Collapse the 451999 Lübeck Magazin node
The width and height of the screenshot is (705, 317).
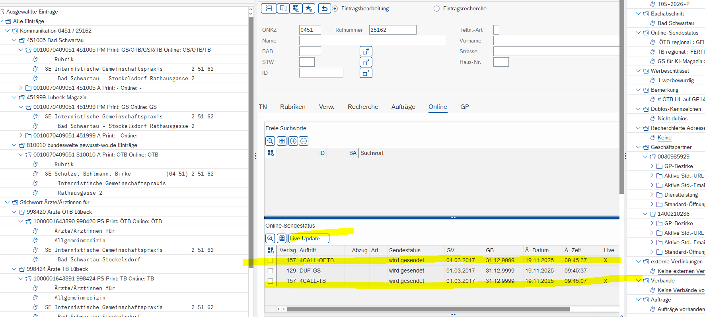(x=14, y=97)
